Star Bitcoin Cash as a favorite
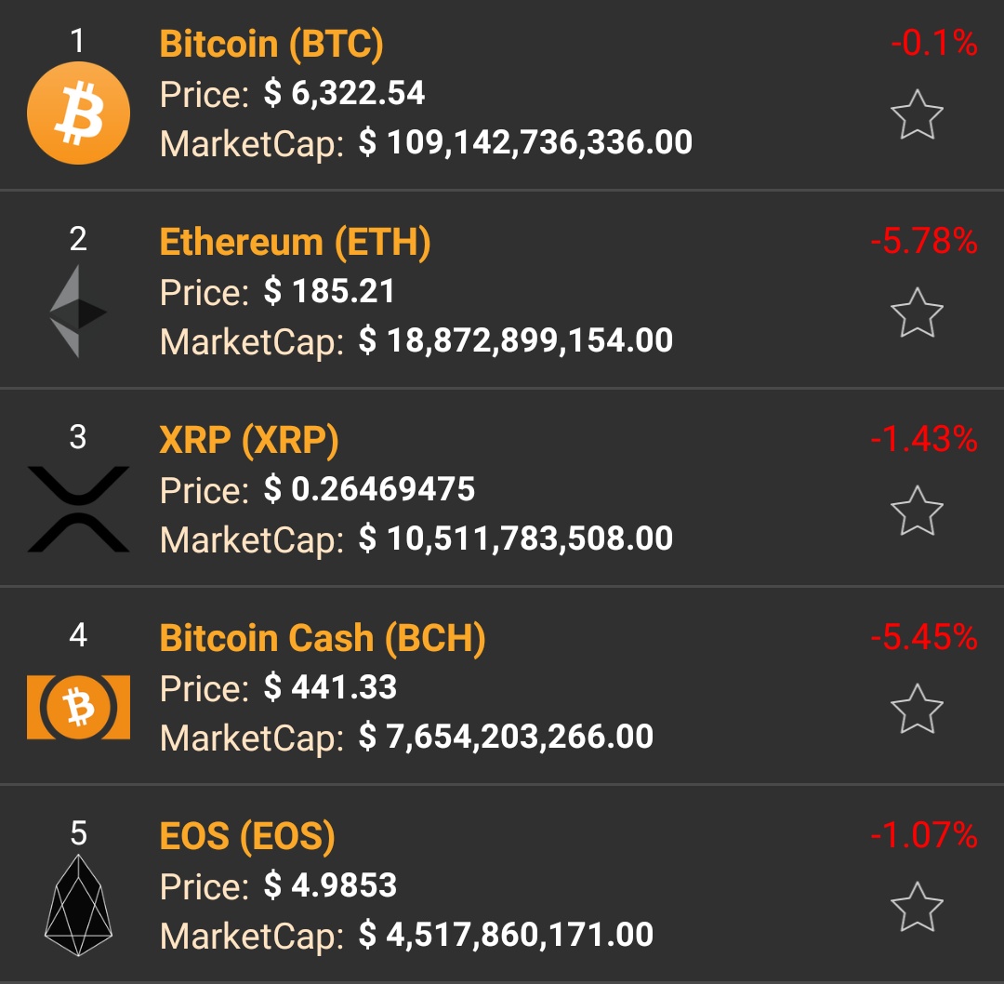The width and height of the screenshot is (1004, 984). tap(918, 710)
